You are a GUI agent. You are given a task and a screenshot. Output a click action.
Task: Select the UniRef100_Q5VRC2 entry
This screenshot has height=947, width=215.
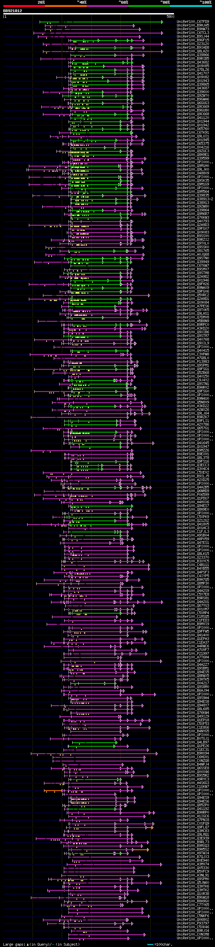click(x=193, y=295)
